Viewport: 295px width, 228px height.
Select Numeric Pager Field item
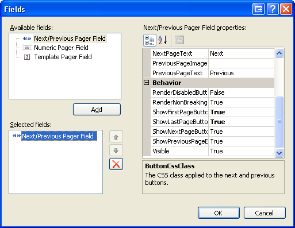tap(61, 48)
